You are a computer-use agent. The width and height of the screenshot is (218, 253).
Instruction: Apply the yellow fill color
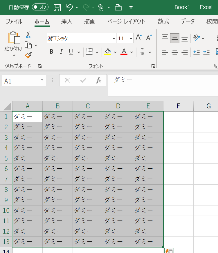click(108, 52)
